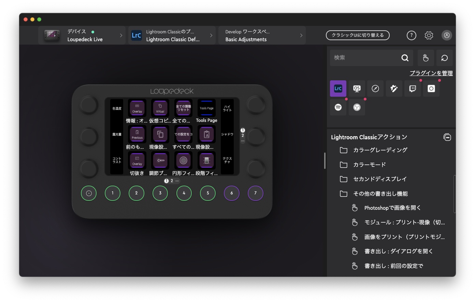
Task: Click purple round button 6 on the device
Action: pos(232,193)
